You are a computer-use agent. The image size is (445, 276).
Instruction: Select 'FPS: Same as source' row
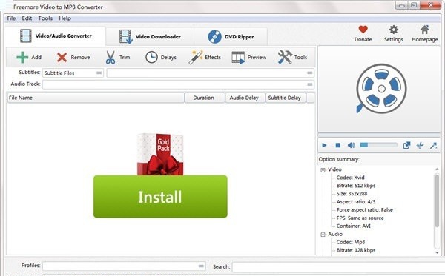point(360,218)
